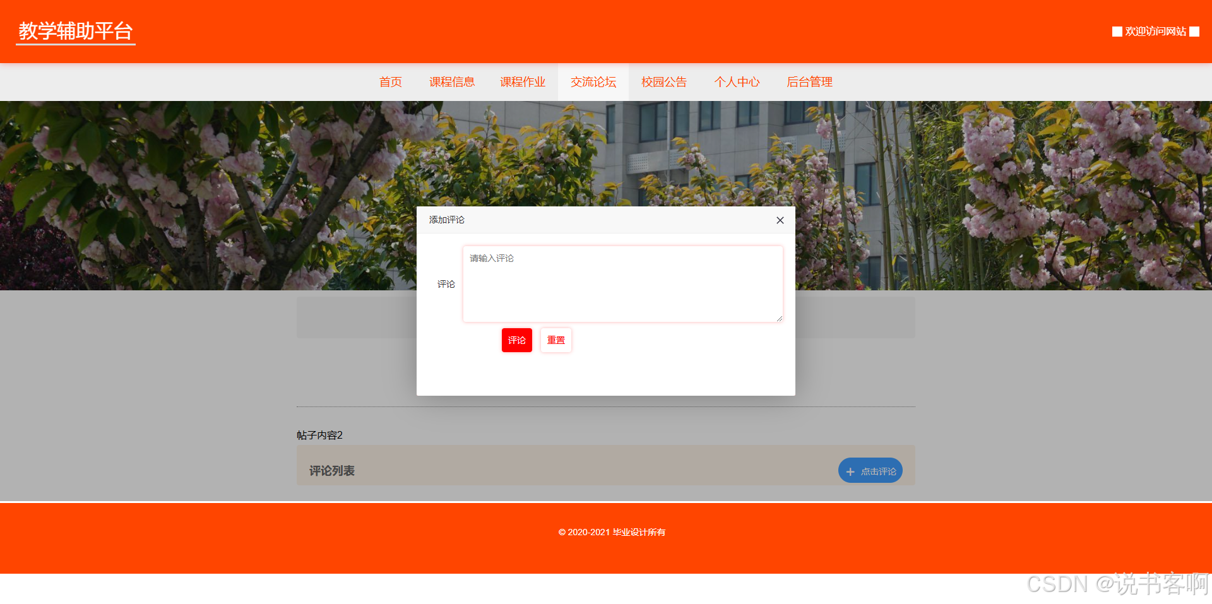
Task: Close the 添加评论 dialog with the X icon
Action: click(x=780, y=220)
